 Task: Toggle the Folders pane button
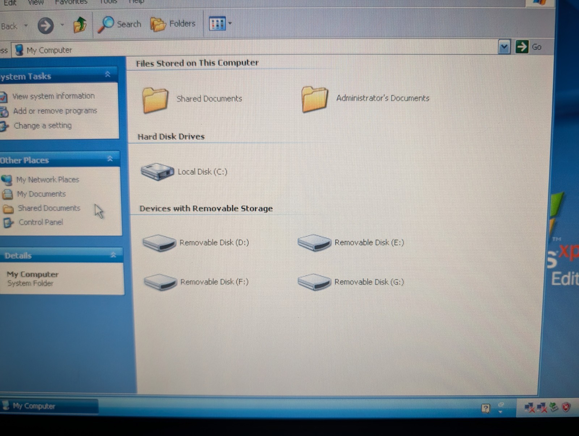(x=173, y=24)
